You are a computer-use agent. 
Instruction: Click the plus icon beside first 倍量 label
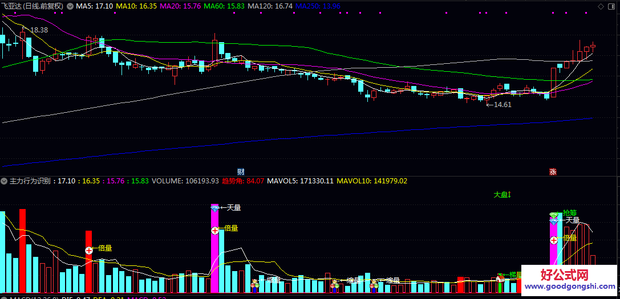click(x=89, y=249)
